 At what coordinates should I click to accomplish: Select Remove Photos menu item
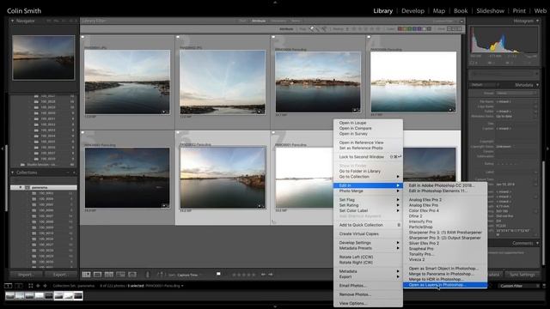pos(368,294)
